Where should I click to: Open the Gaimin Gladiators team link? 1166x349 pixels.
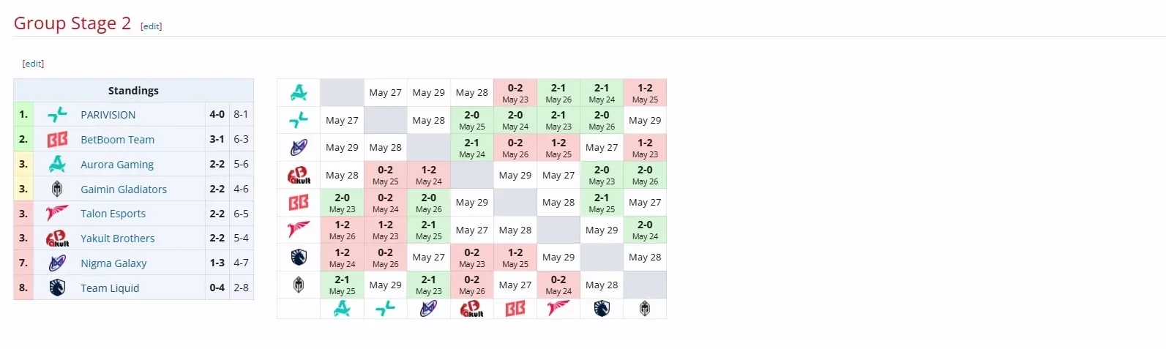124,189
